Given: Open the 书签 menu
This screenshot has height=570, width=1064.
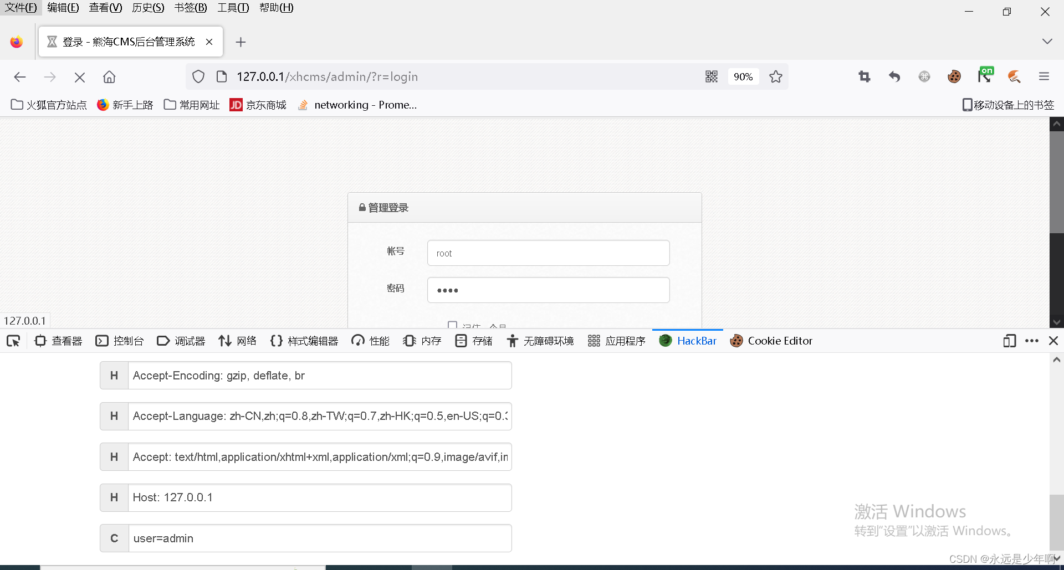Looking at the screenshot, I should click(x=191, y=8).
